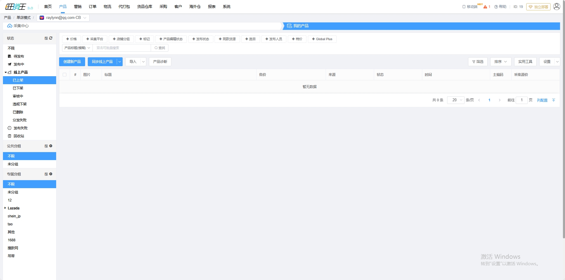Viewport: 565px width, 280px height.
Task: Tick the select-all checkbox in table header
Action: [x=65, y=75]
